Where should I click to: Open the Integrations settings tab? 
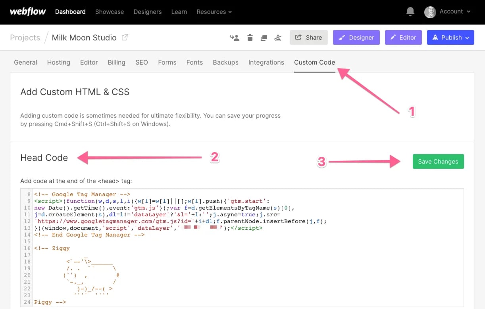click(x=266, y=62)
